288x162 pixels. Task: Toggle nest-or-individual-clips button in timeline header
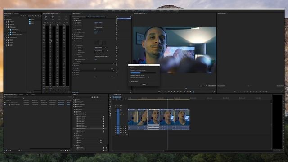(x=113, y=99)
